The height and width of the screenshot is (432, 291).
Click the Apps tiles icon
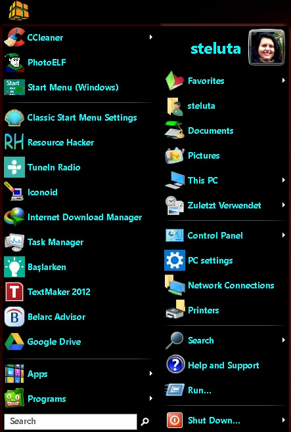pyautogui.click(x=14, y=374)
